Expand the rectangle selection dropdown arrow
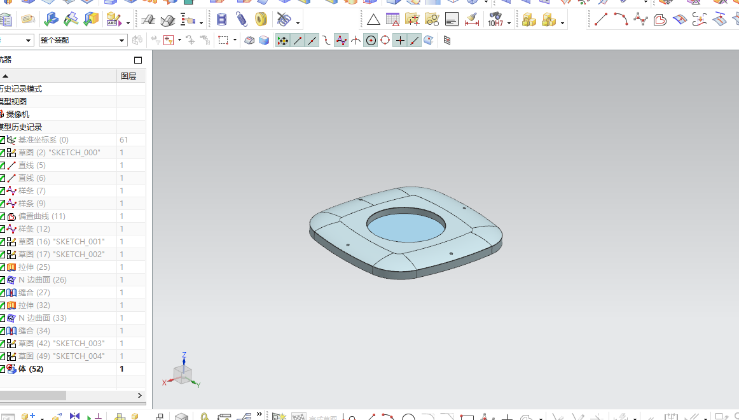The image size is (739, 420). (235, 41)
